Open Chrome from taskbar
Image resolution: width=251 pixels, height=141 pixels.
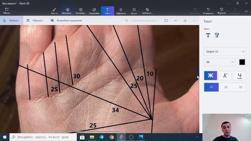point(111,137)
